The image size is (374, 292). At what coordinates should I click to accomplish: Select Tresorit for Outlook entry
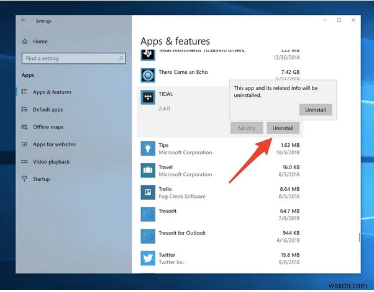click(220, 236)
